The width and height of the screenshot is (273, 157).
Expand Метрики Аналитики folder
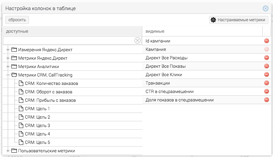(8, 66)
